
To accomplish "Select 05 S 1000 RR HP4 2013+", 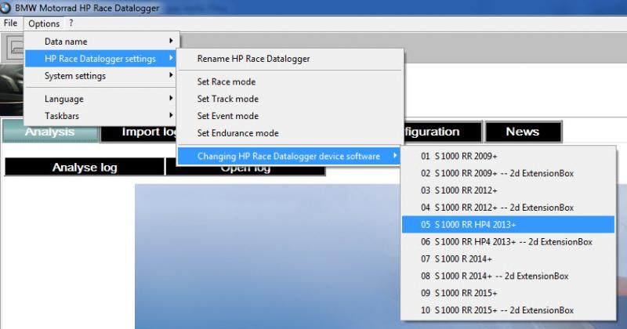I will click(508, 224).
